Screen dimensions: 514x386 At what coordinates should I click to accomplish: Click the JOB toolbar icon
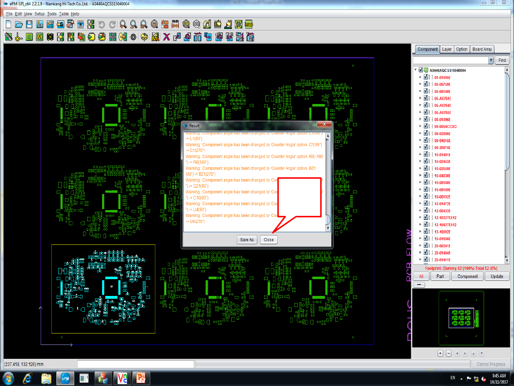40,24
